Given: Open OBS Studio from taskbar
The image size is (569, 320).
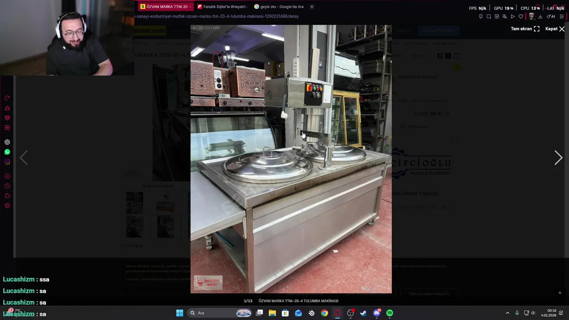Looking at the screenshot, I should click(x=351, y=313).
